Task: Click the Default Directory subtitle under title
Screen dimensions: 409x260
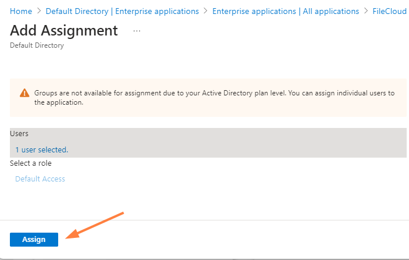Action: click(x=37, y=45)
